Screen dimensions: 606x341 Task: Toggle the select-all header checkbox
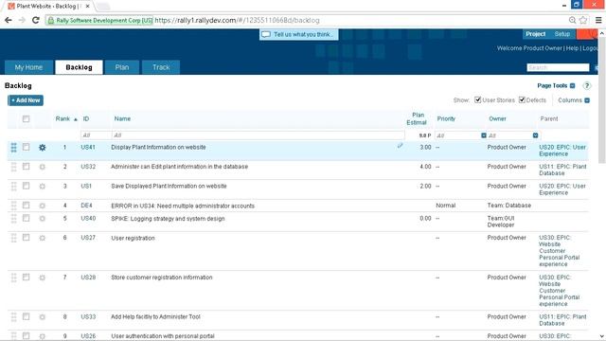pos(26,118)
